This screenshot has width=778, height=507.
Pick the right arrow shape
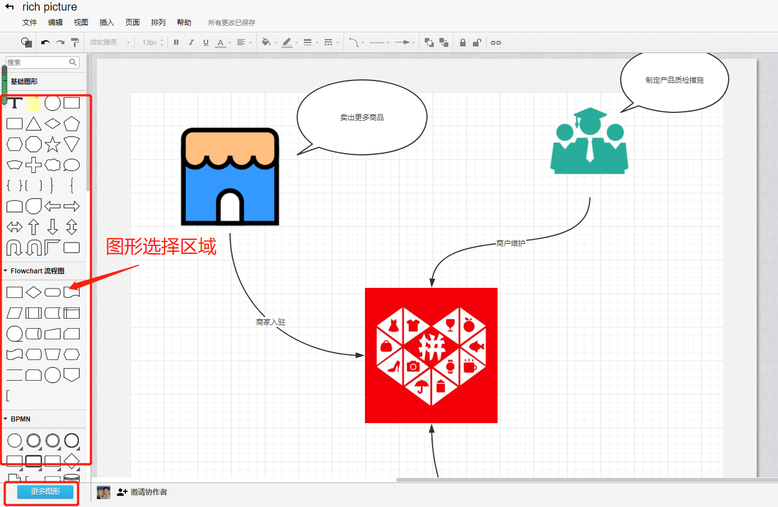(72, 206)
